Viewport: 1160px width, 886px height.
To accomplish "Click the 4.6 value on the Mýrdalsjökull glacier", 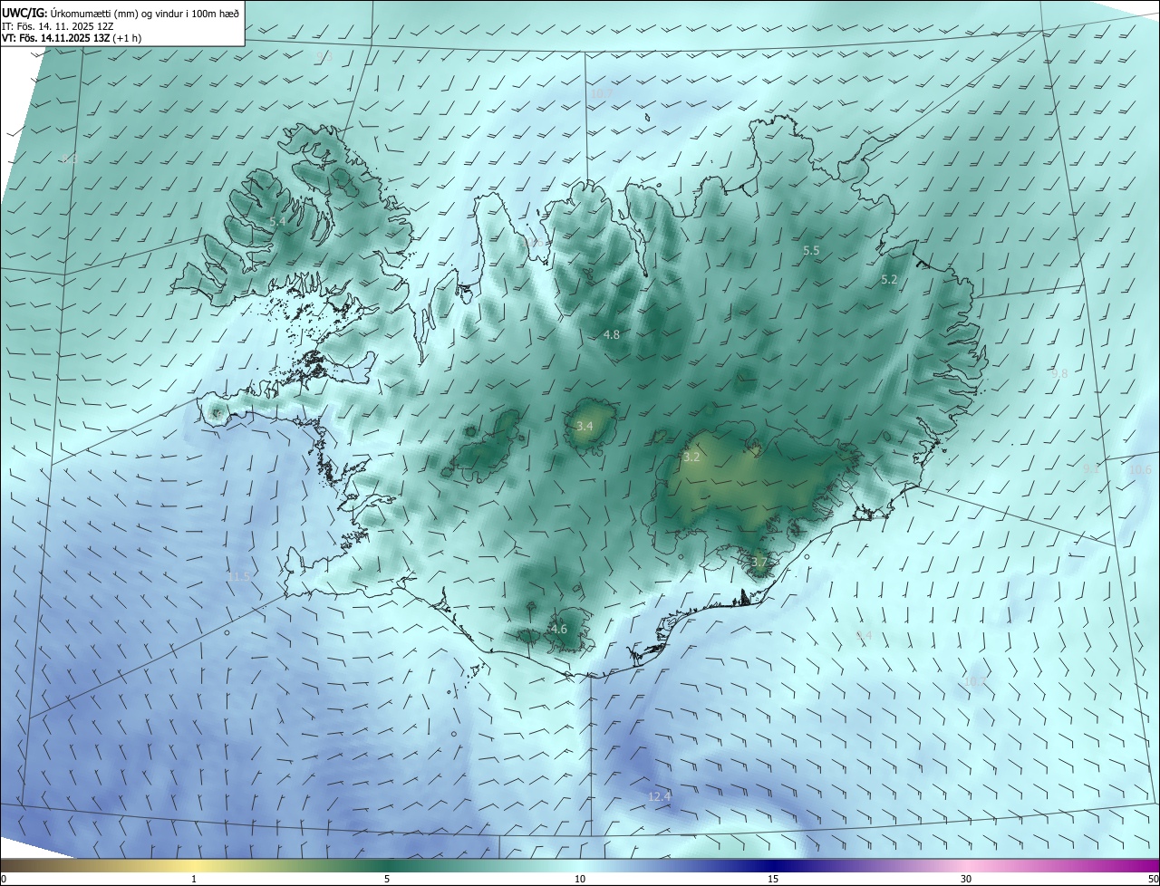I will (559, 629).
